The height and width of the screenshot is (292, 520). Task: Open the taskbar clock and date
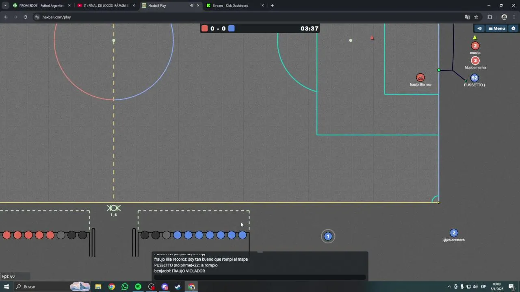pyautogui.click(x=496, y=287)
